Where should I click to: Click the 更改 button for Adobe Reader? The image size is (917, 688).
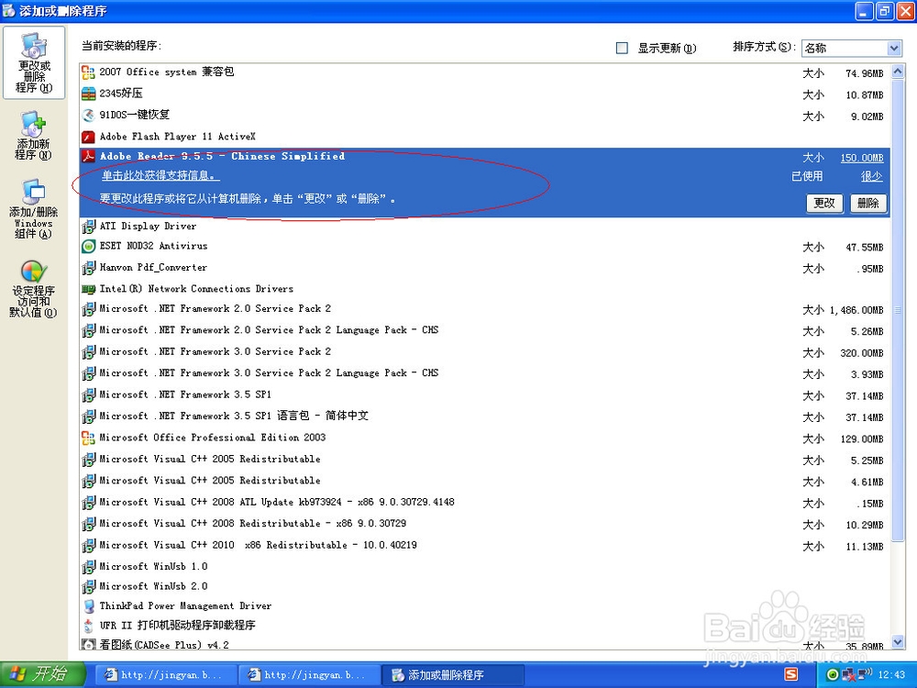824,203
